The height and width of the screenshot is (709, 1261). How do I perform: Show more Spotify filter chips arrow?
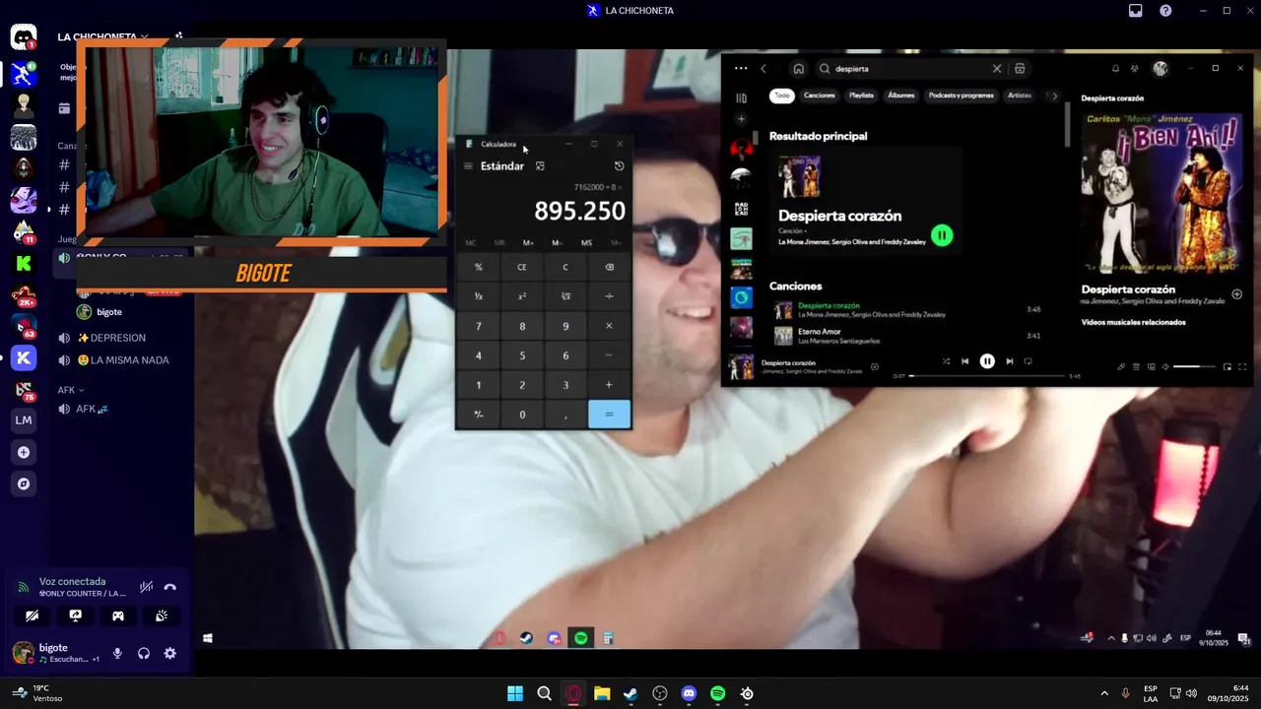[1055, 97]
